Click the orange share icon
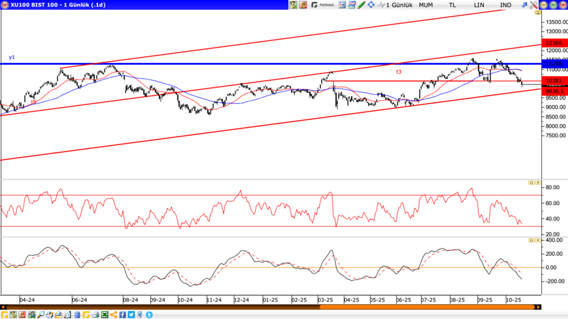The width and height of the screenshot is (568, 319). point(114,315)
